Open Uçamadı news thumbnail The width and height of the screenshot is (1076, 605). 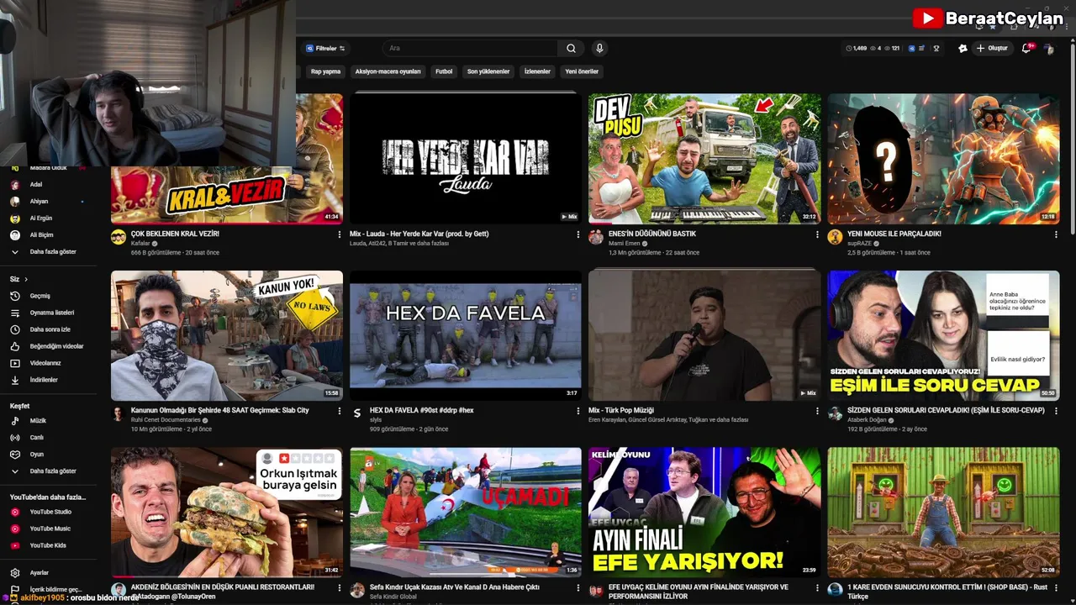tap(466, 512)
